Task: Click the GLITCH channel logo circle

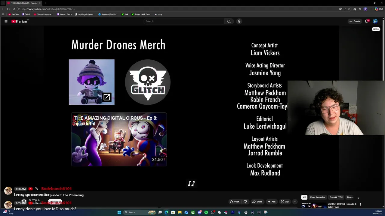Action: point(148,82)
